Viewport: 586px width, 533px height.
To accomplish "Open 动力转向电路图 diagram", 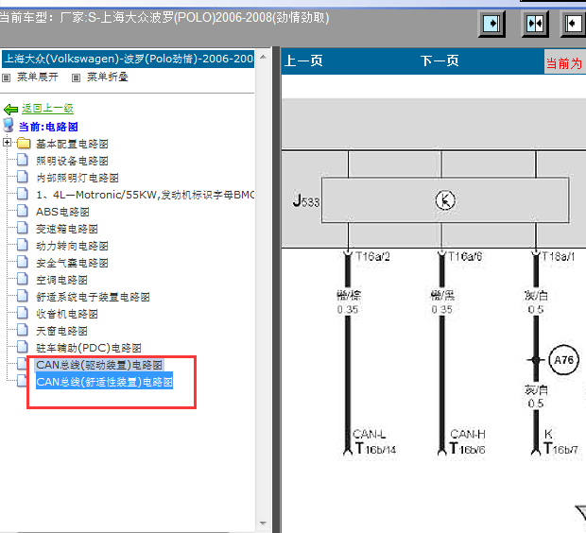I will coord(72,246).
